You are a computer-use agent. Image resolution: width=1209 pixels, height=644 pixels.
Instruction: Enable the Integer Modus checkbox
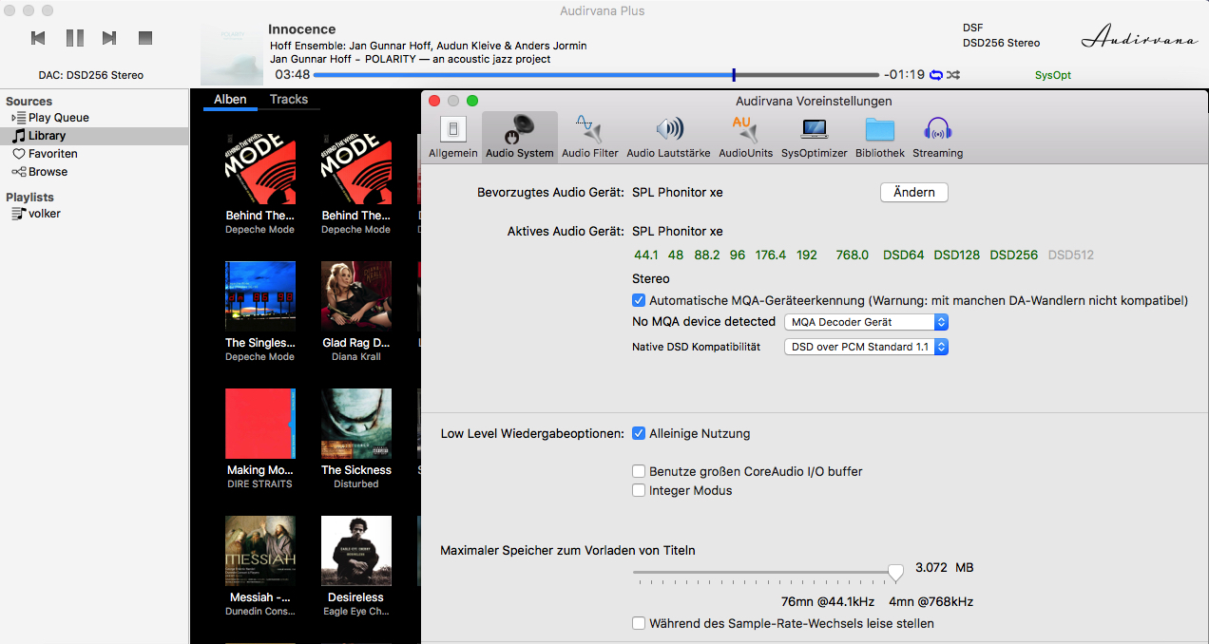coord(639,490)
